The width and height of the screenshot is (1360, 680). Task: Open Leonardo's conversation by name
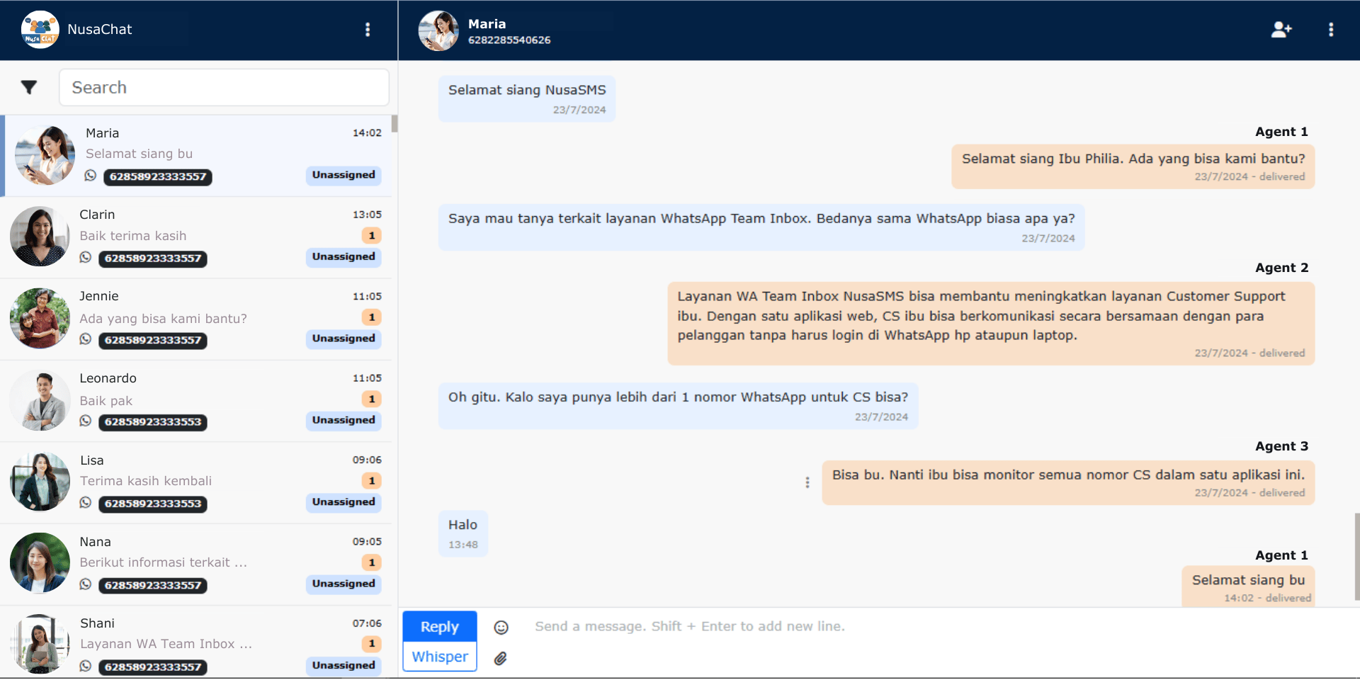(x=108, y=378)
